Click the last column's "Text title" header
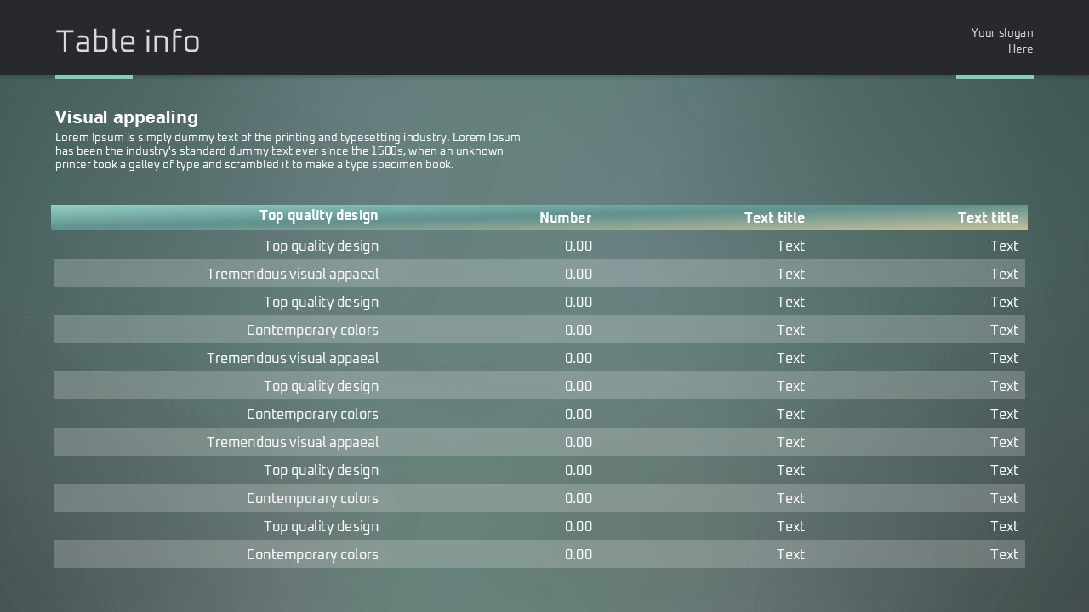1089x612 pixels. coord(988,218)
